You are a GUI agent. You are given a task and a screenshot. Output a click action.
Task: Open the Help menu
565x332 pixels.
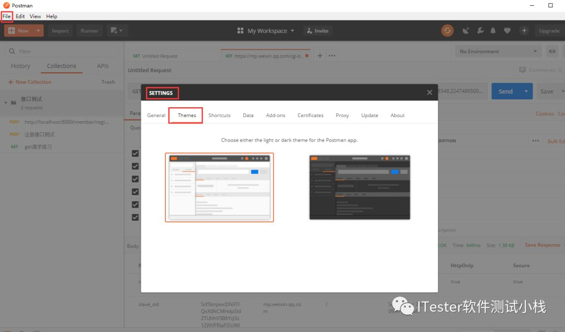(x=51, y=16)
